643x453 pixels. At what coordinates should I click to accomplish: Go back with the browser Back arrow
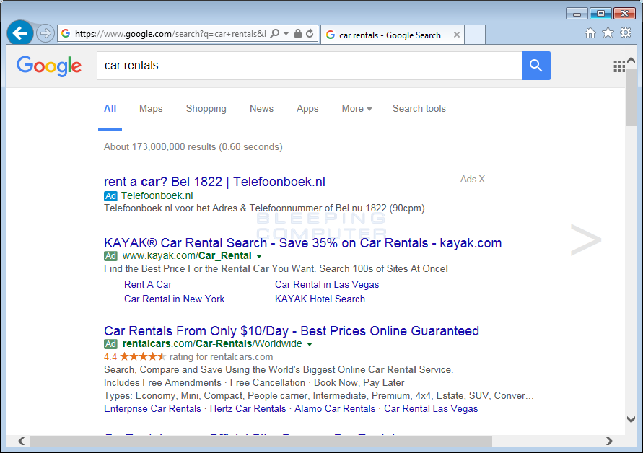pos(19,32)
